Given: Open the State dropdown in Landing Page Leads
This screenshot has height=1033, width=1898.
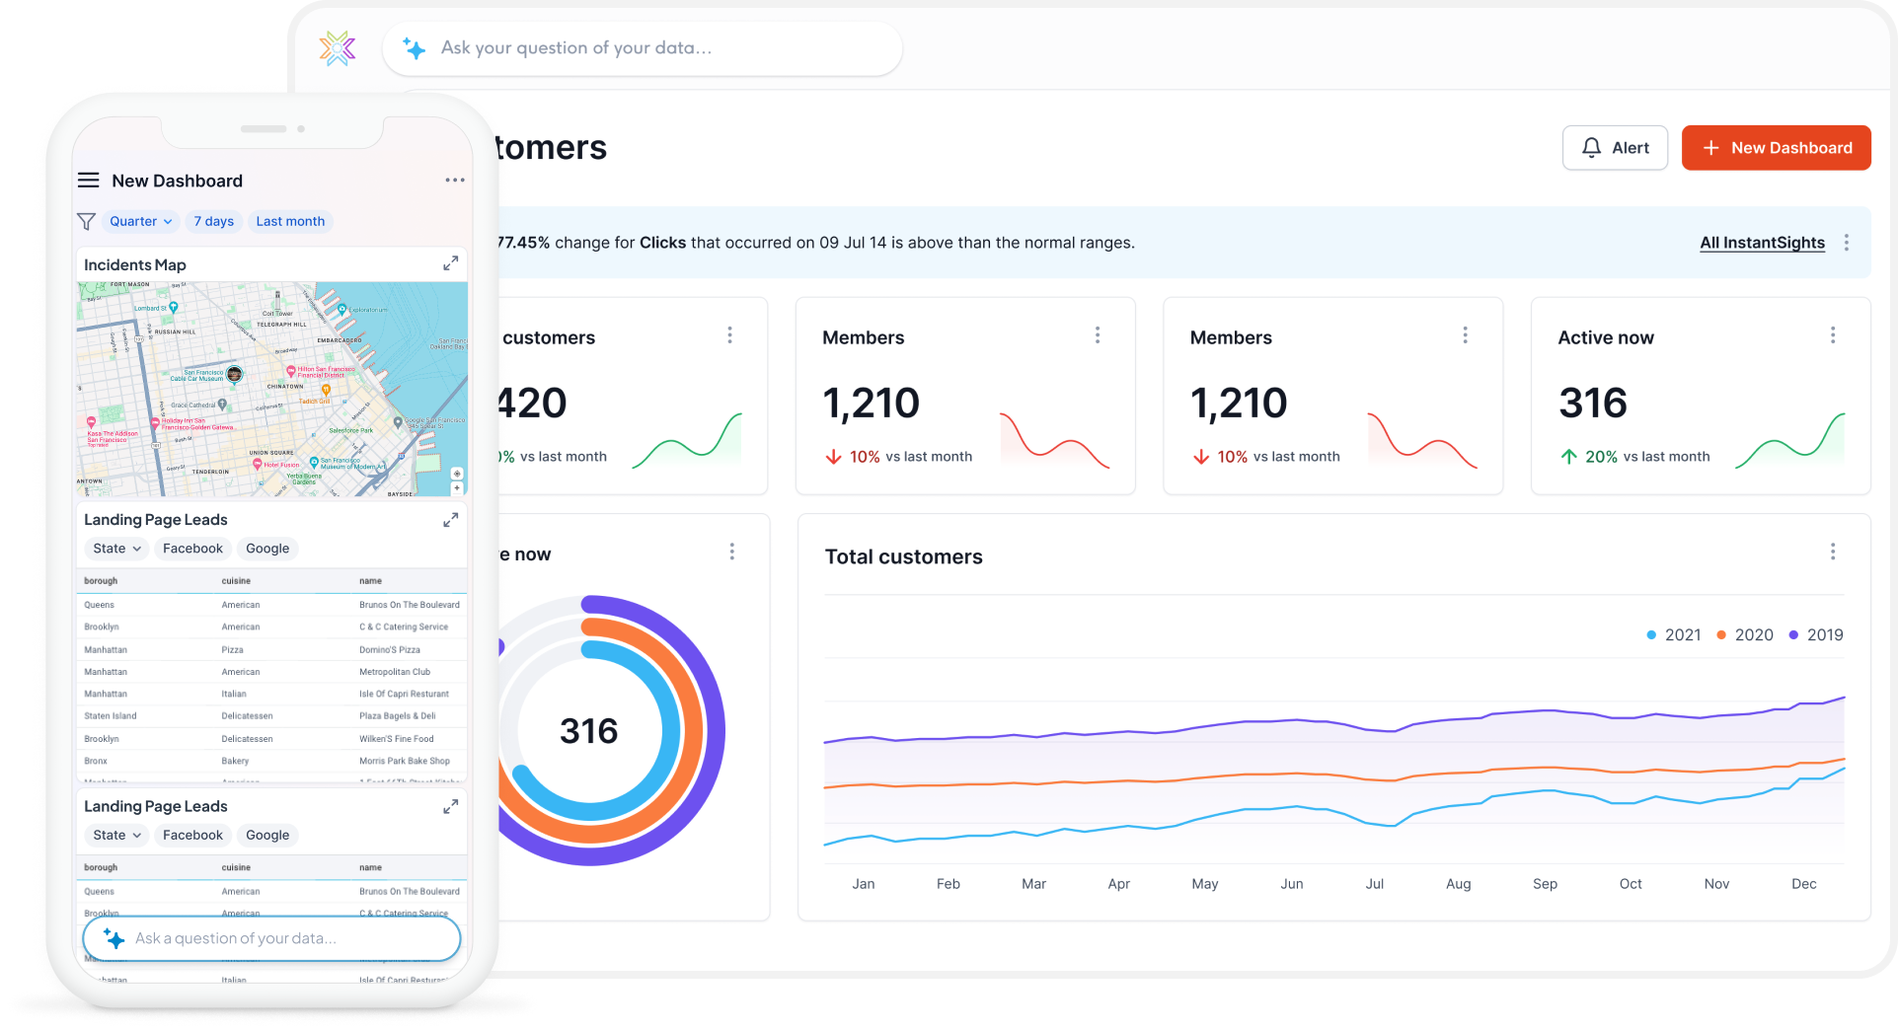Looking at the screenshot, I should 114,548.
